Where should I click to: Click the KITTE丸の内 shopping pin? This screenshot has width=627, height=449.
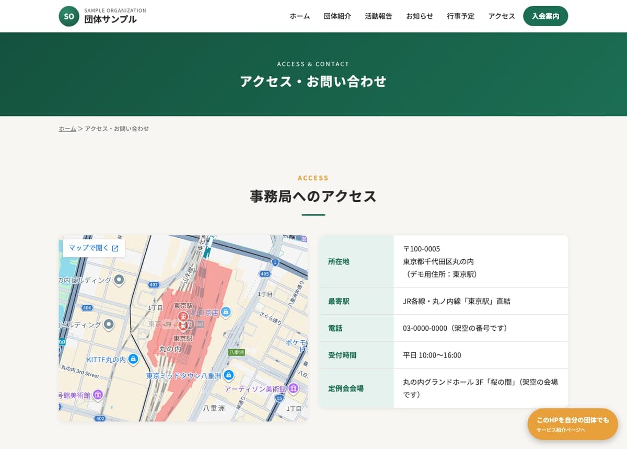coord(133,359)
